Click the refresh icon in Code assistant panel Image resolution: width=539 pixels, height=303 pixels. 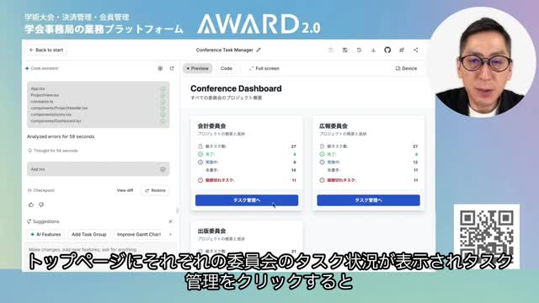tap(172, 68)
